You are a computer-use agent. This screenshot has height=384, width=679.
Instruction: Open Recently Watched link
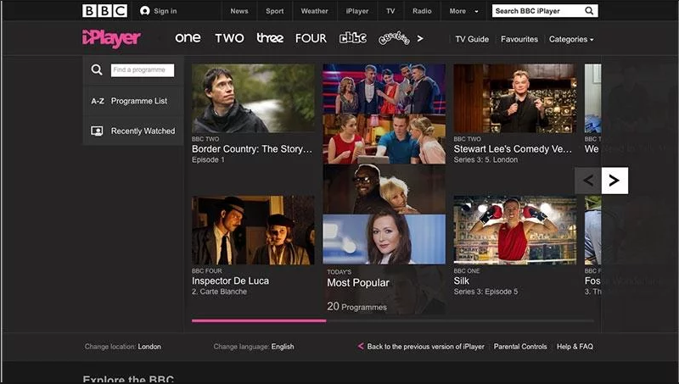pyautogui.click(x=143, y=131)
